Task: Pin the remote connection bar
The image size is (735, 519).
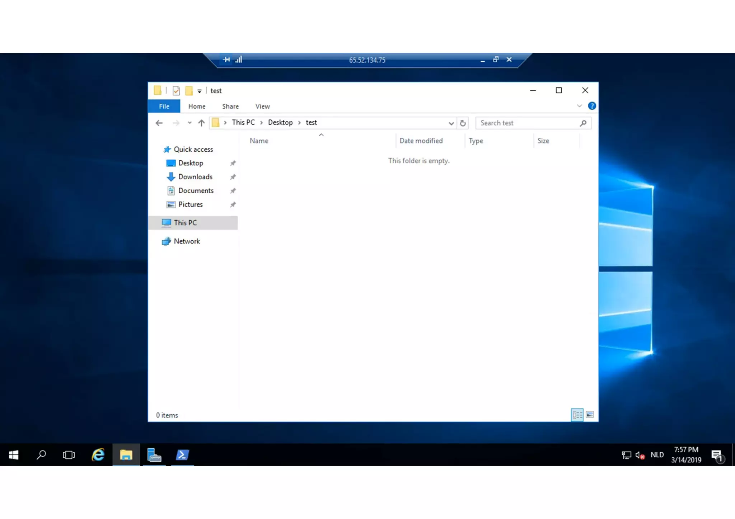Action: pos(226,60)
